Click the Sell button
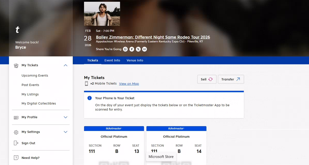This screenshot has width=309, height=165. [x=207, y=79]
